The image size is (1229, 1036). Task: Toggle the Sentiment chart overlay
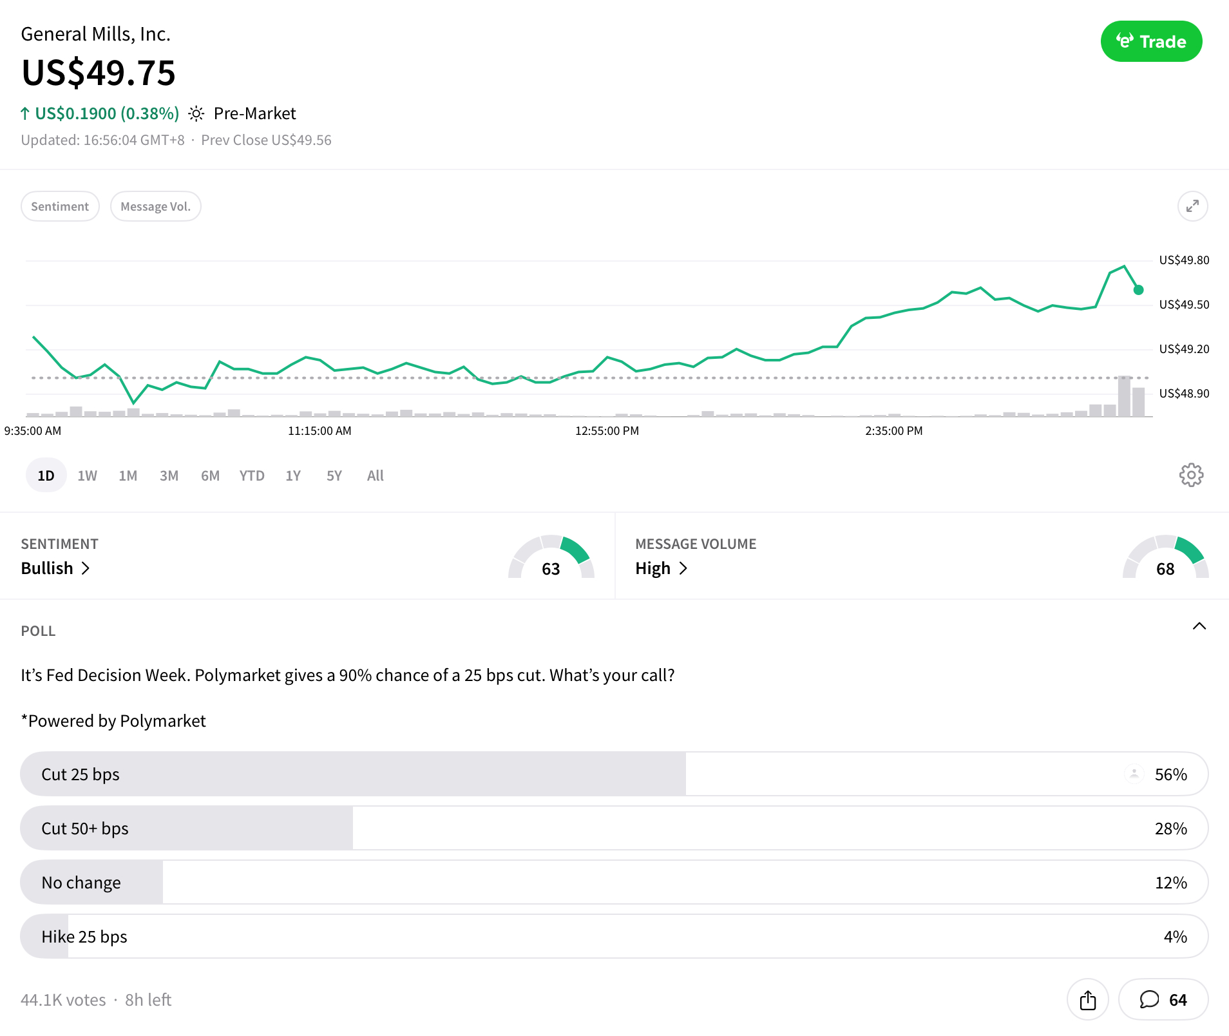pyautogui.click(x=60, y=207)
